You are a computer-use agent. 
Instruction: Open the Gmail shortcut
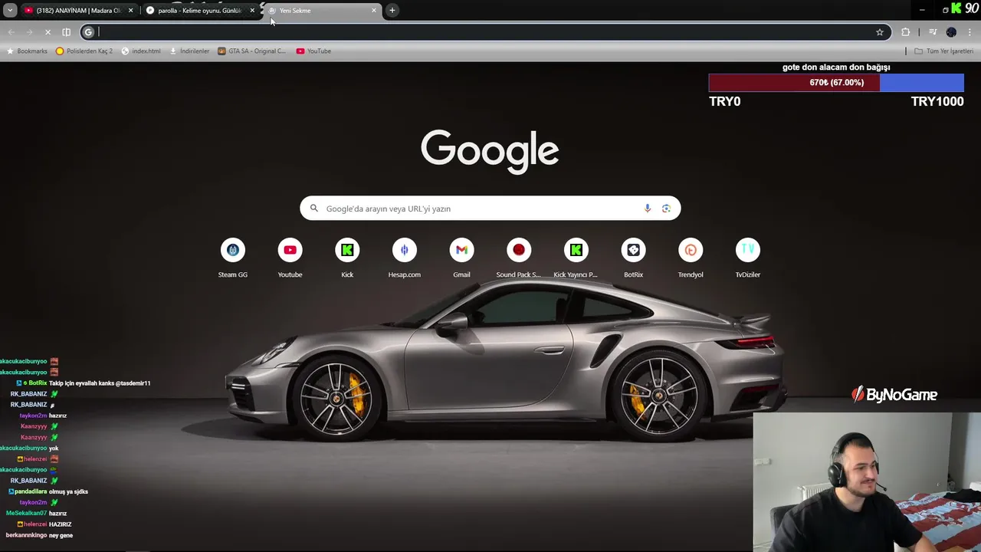461,258
